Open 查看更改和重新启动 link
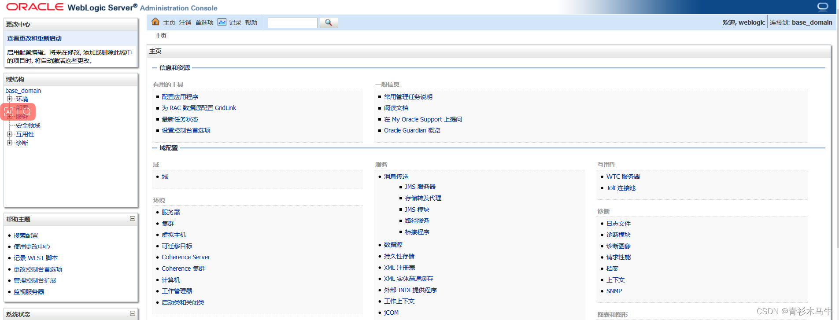Image resolution: width=839 pixels, height=320 pixels. (34, 38)
